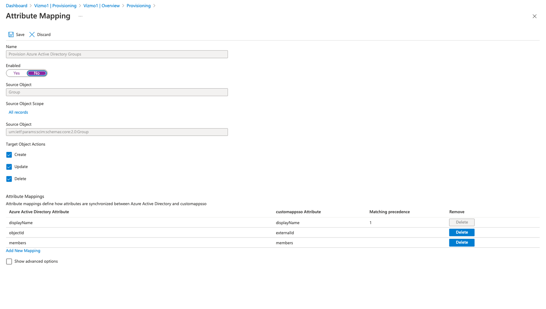
Task: Click the Discard X icon
Action: point(32,34)
